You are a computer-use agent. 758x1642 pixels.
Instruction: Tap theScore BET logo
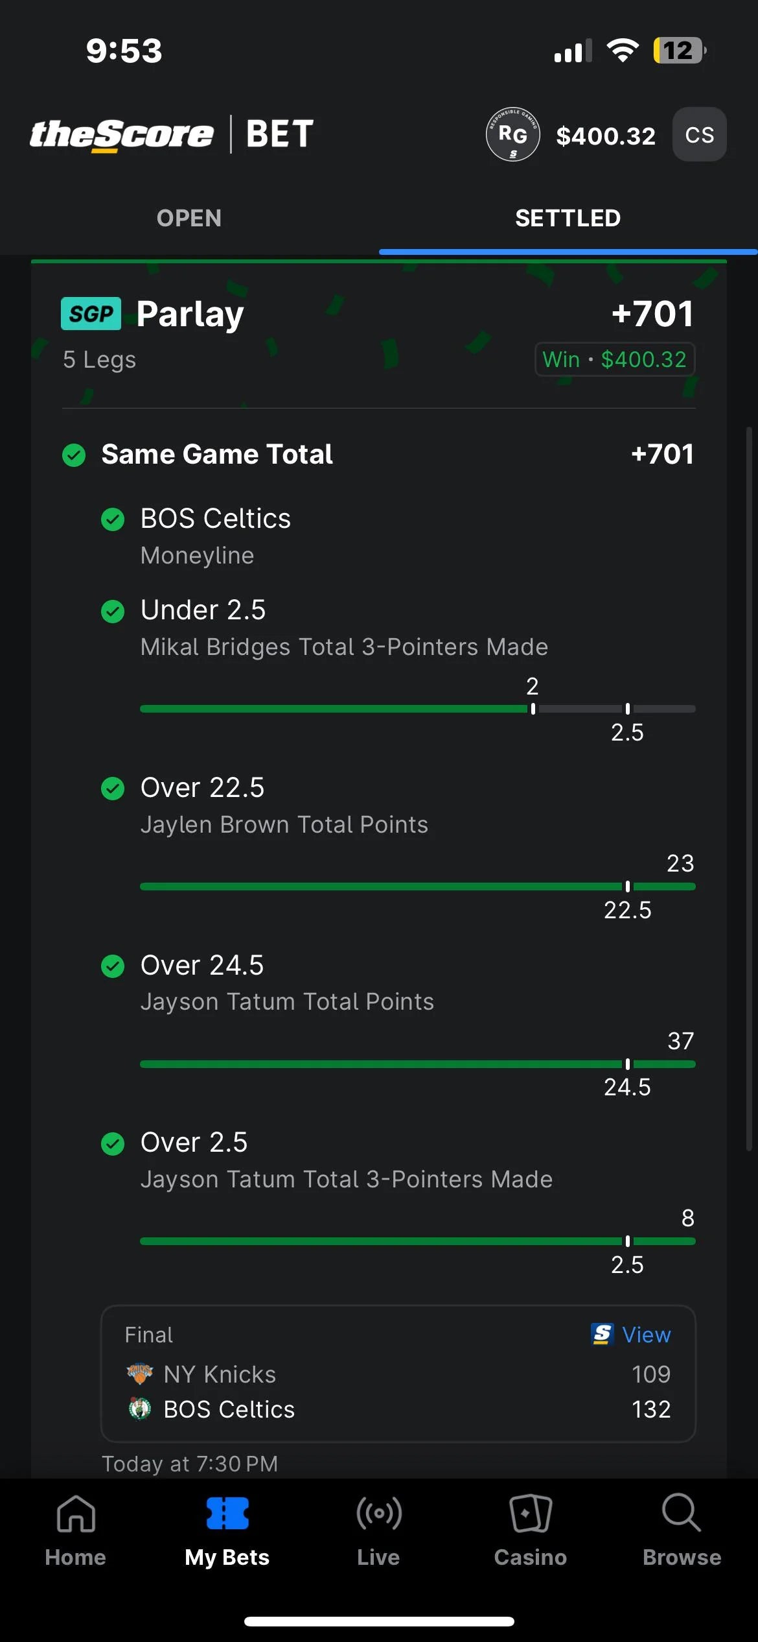(172, 134)
